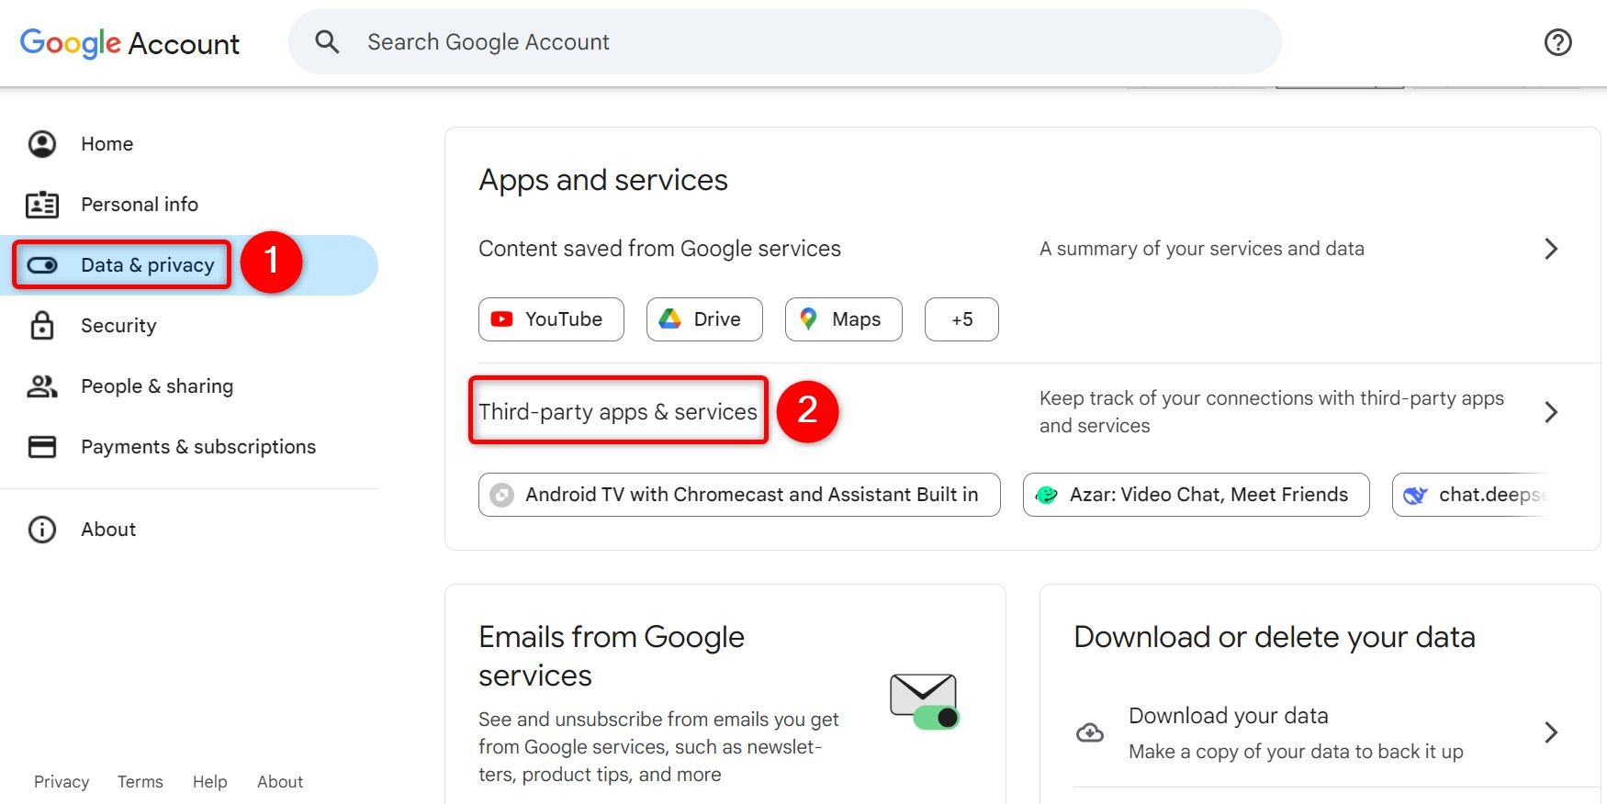This screenshot has width=1607, height=804.
Task: Expand Content saved from Google services chevron
Action: tap(1551, 249)
